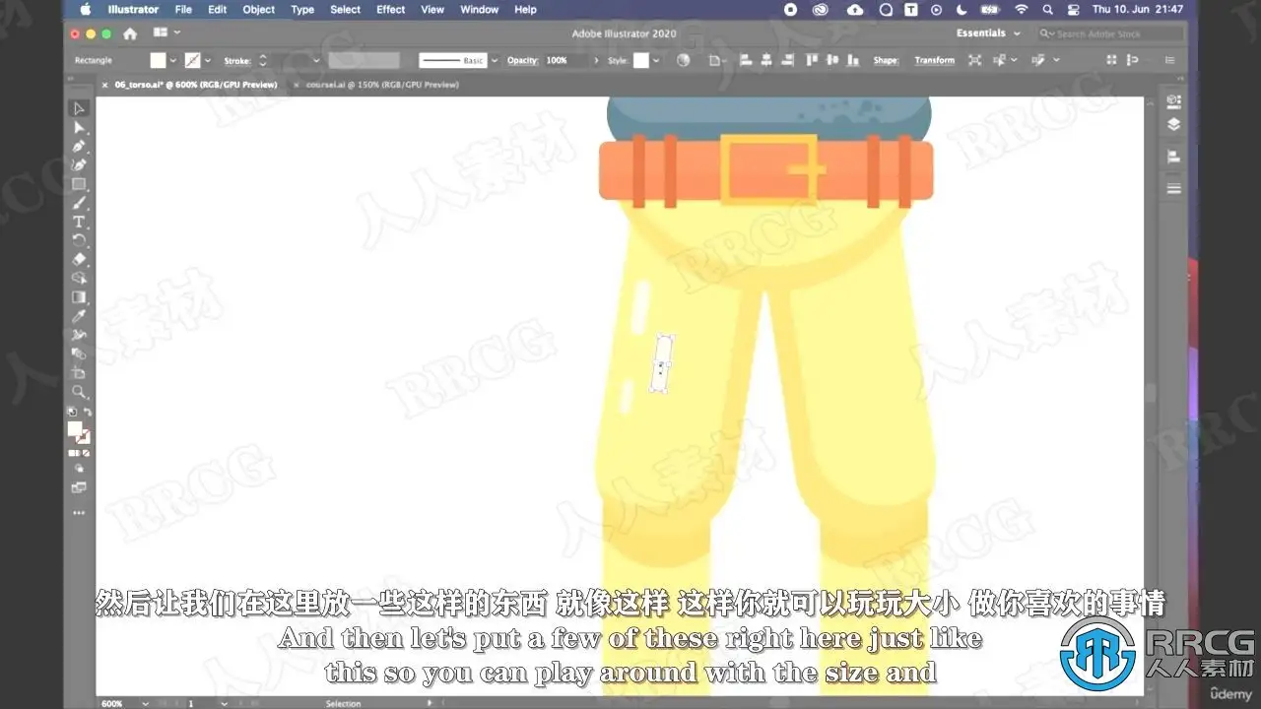1261x709 pixels.
Task: Click the stroke swatch in control bar
Action: pos(193,60)
